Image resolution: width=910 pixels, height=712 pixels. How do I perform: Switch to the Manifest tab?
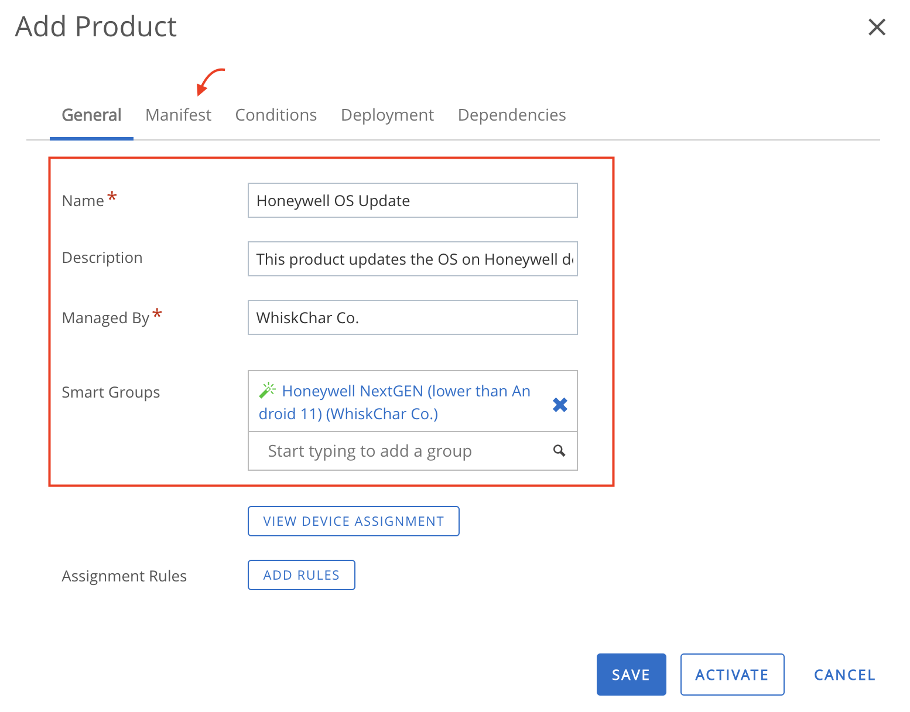[x=178, y=115]
